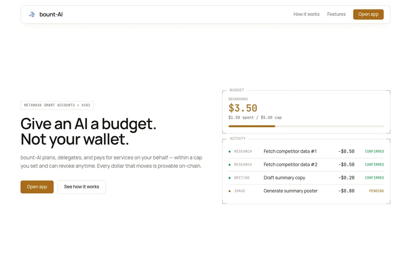This screenshot has height=257, width=411.
Task: Open the How it works nav link
Action: (306, 14)
